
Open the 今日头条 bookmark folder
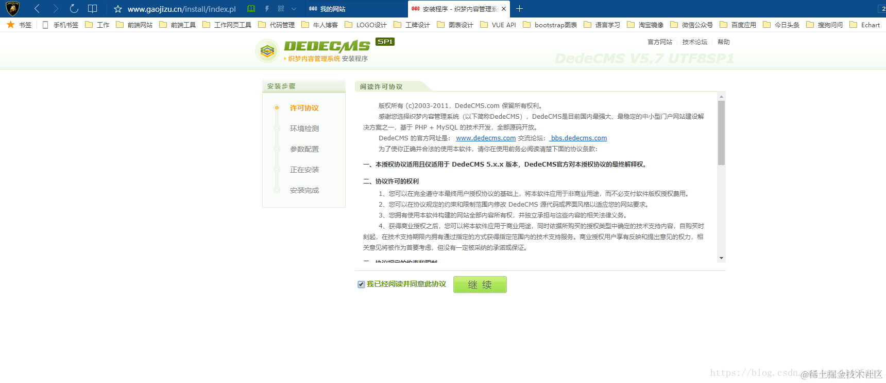point(781,25)
